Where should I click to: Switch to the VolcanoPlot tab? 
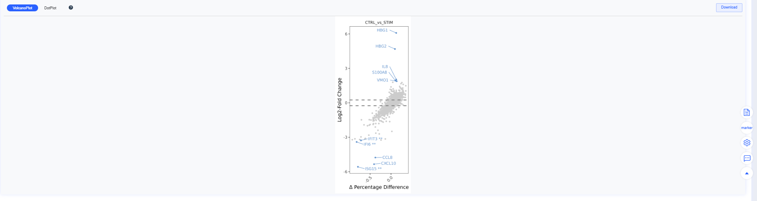pyautogui.click(x=22, y=8)
